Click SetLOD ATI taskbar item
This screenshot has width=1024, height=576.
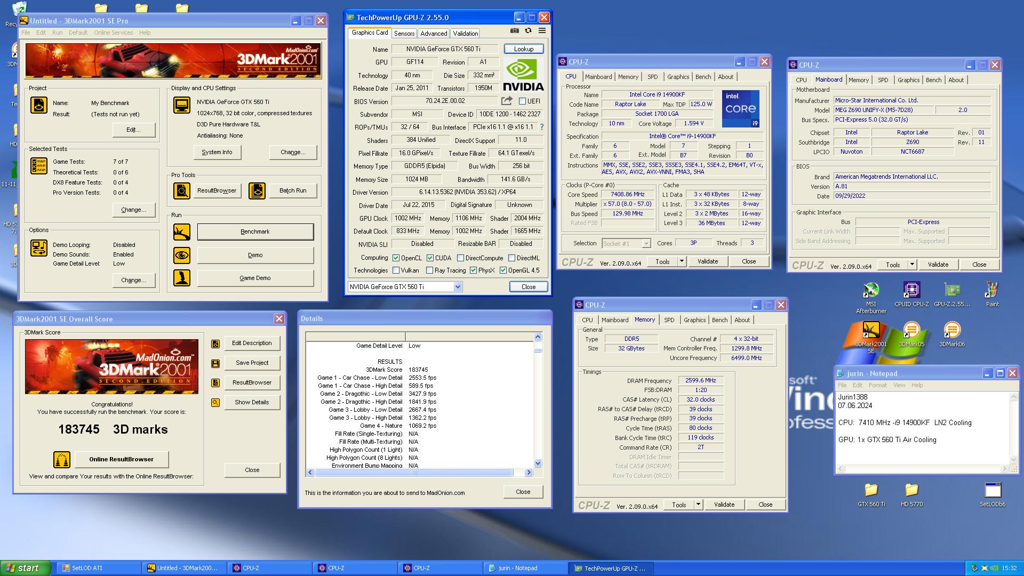[x=98, y=568]
